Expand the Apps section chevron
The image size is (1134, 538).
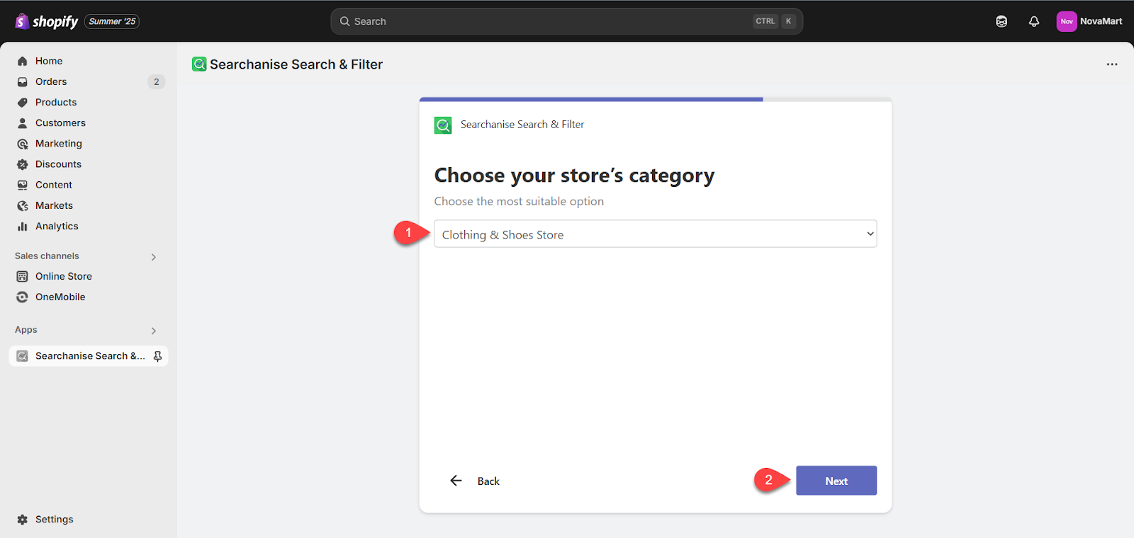click(x=154, y=331)
